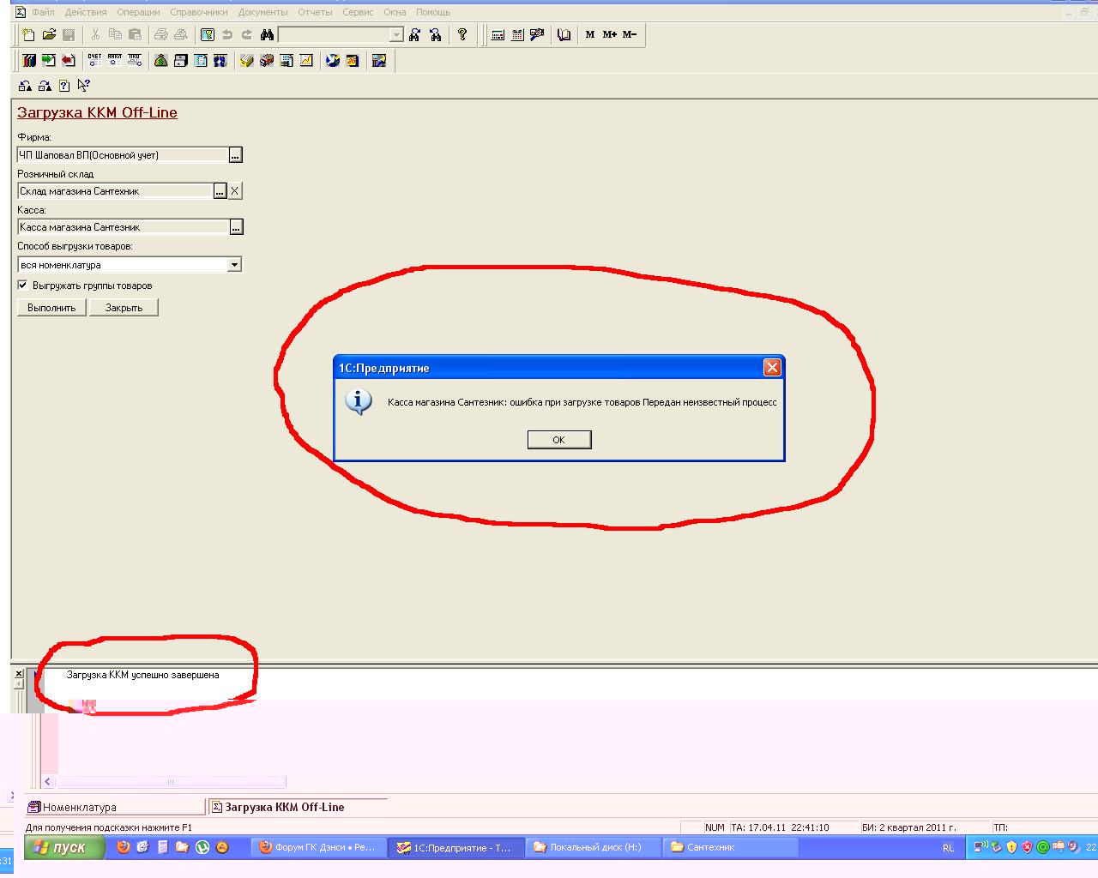Open Локальный диск (H:) taskbar item
The image size is (1098, 878).
click(593, 847)
